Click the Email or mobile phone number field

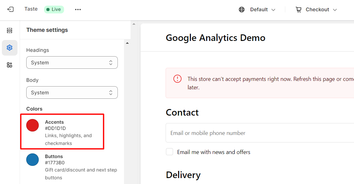point(260,133)
